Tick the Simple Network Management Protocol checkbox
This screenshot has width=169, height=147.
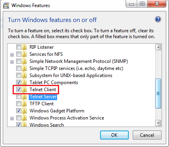click(19, 61)
